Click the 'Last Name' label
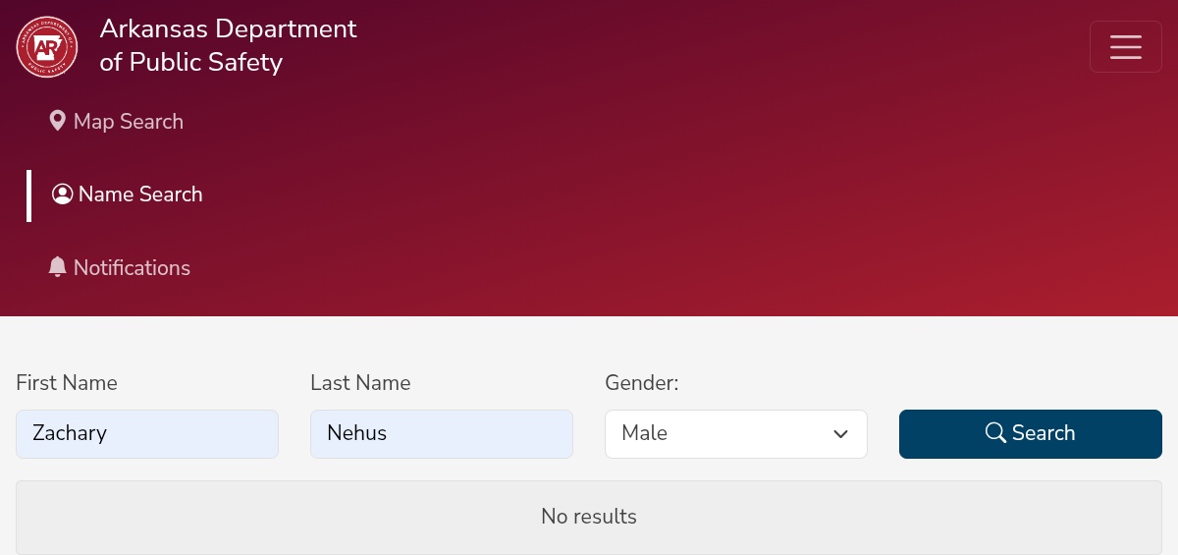The width and height of the screenshot is (1178, 555). click(360, 383)
